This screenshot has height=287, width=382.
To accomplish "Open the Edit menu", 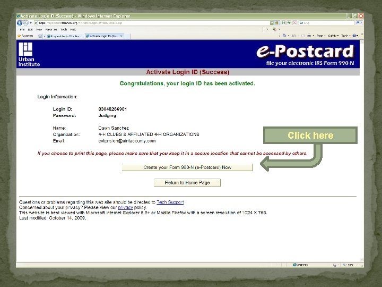I will tap(30, 30).
